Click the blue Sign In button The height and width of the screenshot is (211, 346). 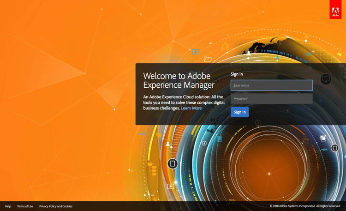tap(239, 112)
